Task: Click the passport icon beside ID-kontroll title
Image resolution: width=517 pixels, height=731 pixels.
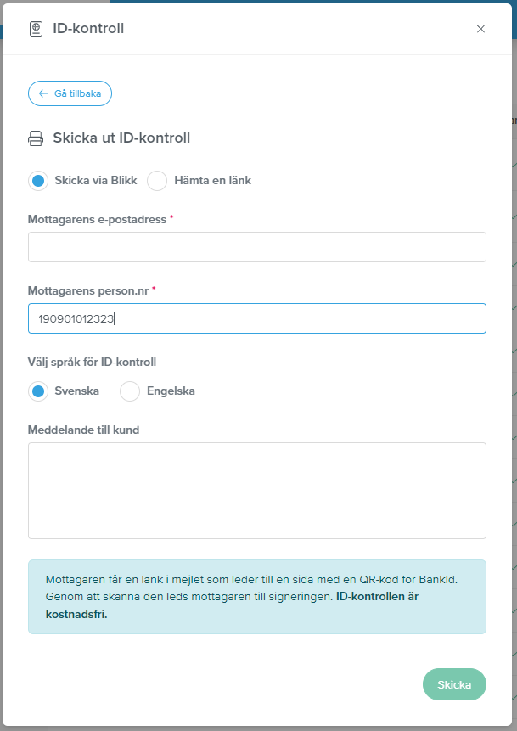Action: click(36, 29)
